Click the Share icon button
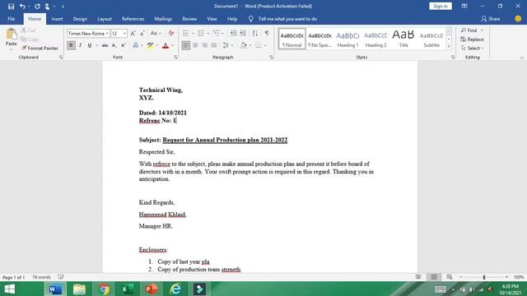The image size is (527, 296). point(491,19)
